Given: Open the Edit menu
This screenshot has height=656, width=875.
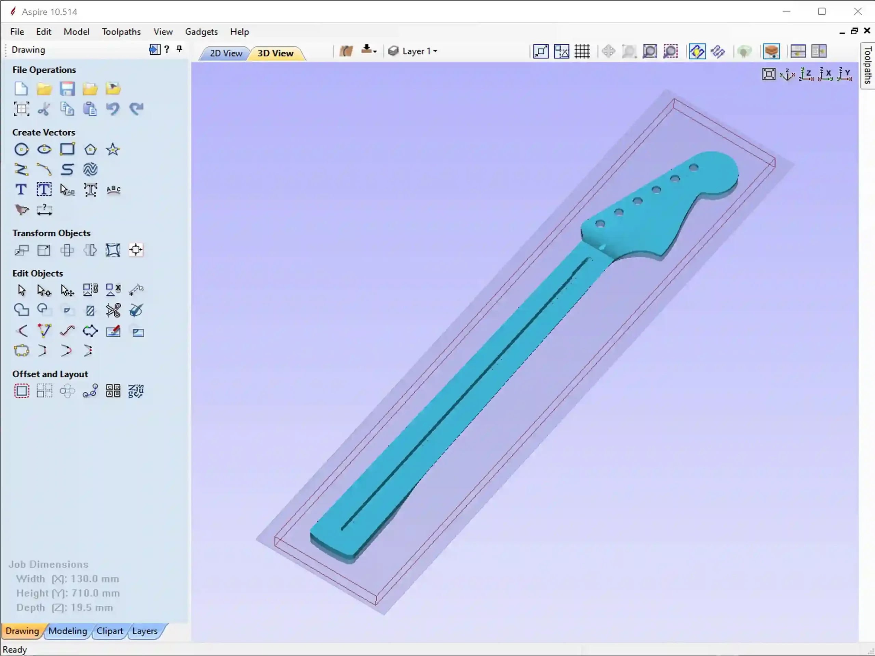Looking at the screenshot, I should (43, 32).
